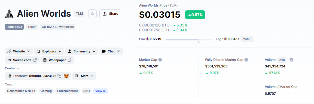This screenshot has height=104, width=314.
Task: Click the MetaMask fox icon
Action: 66,76
